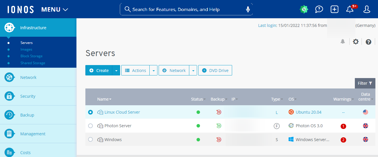The width and height of the screenshot is (378, 157).
Task: Click the question mark help icon
Action: (x=368, y=42)
